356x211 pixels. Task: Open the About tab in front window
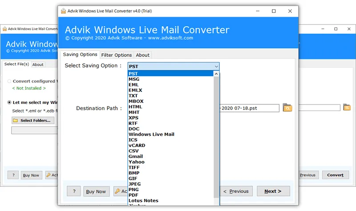142,55
